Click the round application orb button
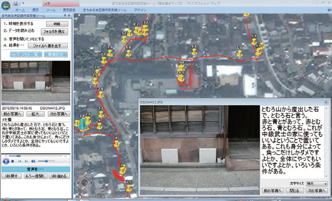Screen dimensions: 332x201 coord(5,5)
